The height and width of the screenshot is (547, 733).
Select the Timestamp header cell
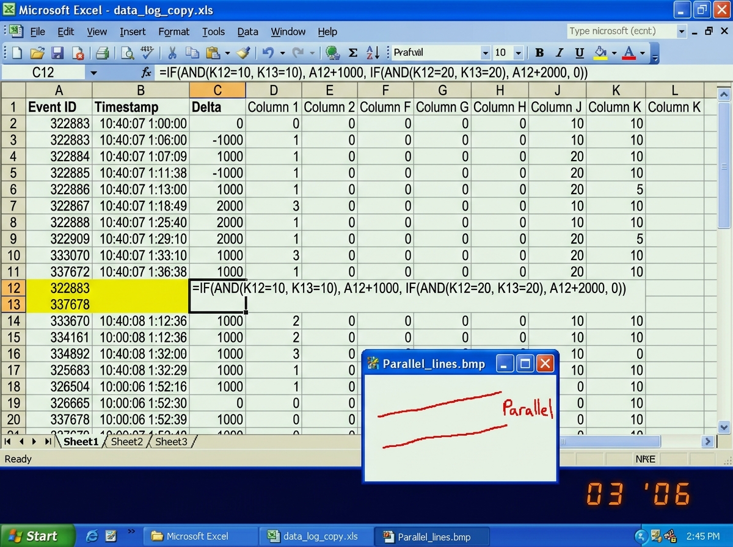click(x=141, y=107)
